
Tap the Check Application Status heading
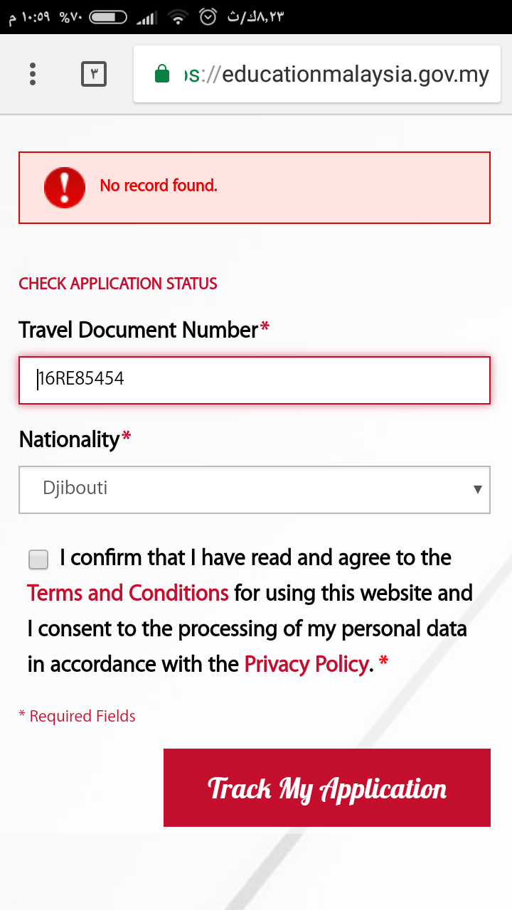coord(118,284)
